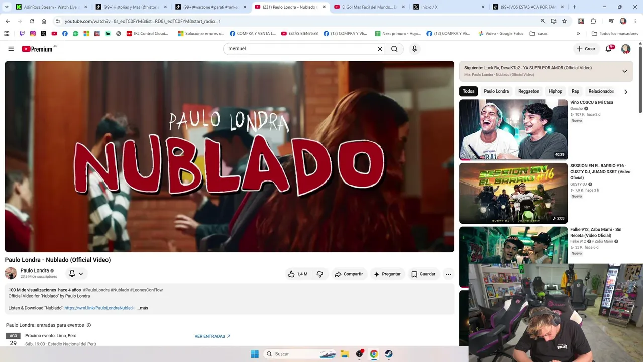Open Google Chrome from the taskbar

coord(374,354)
